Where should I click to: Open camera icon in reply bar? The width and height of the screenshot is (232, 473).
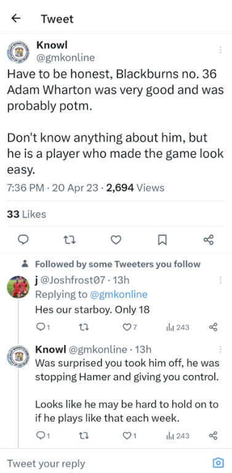[218, 463]
